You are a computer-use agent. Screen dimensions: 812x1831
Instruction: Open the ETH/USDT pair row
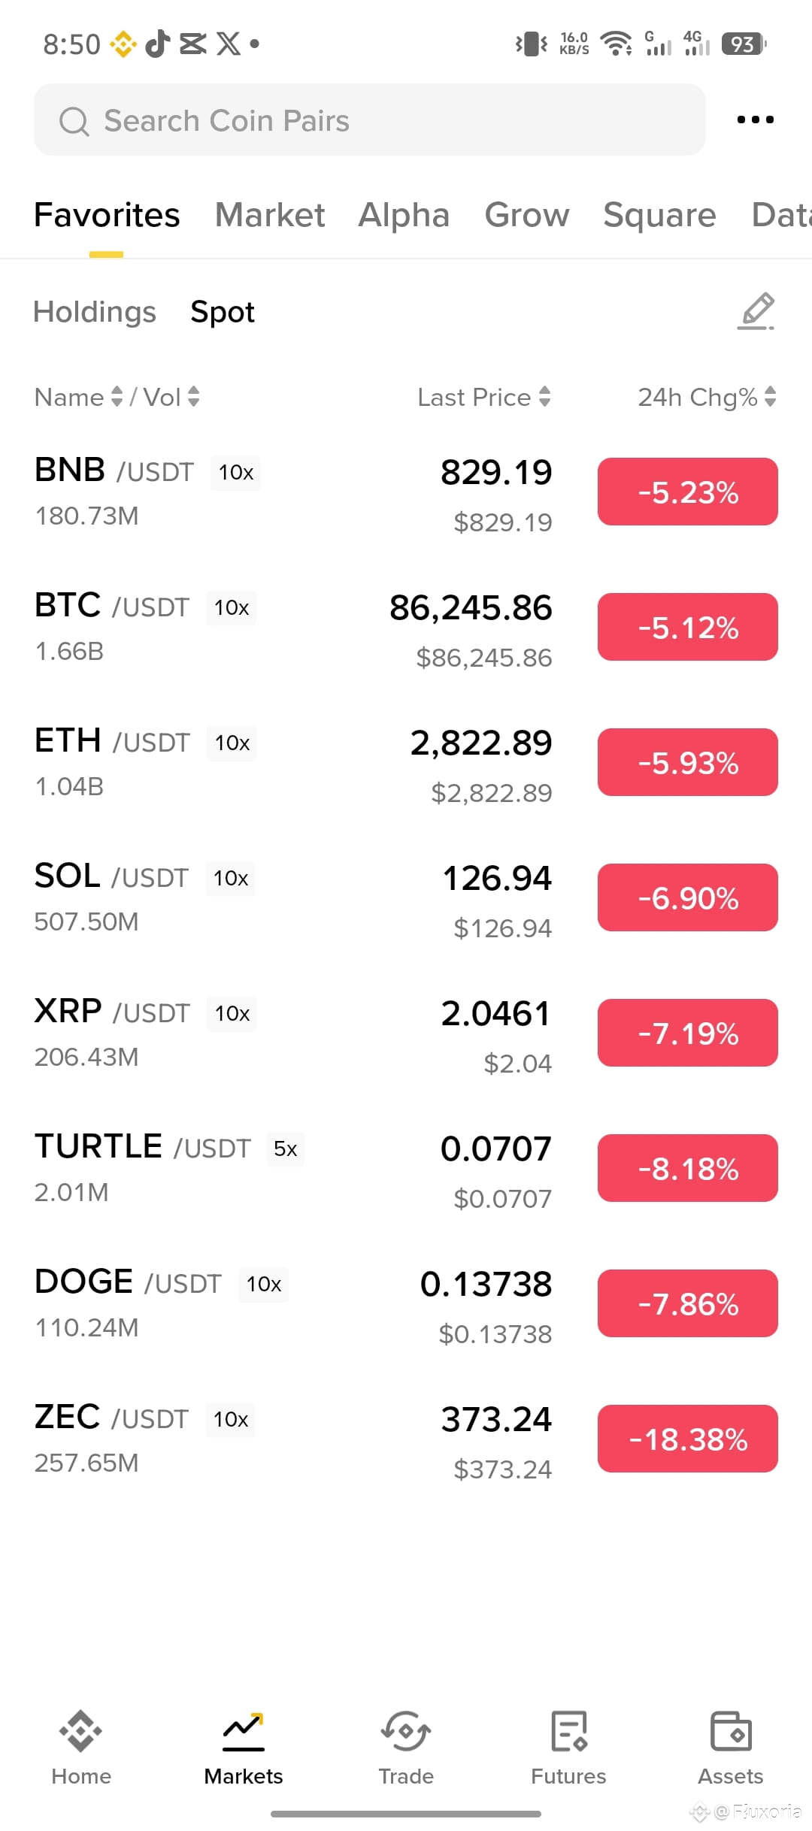coord(406,762)
